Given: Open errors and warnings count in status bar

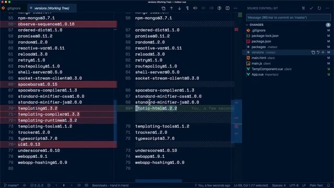Looking at the screenshot, I should click(37, 185).
